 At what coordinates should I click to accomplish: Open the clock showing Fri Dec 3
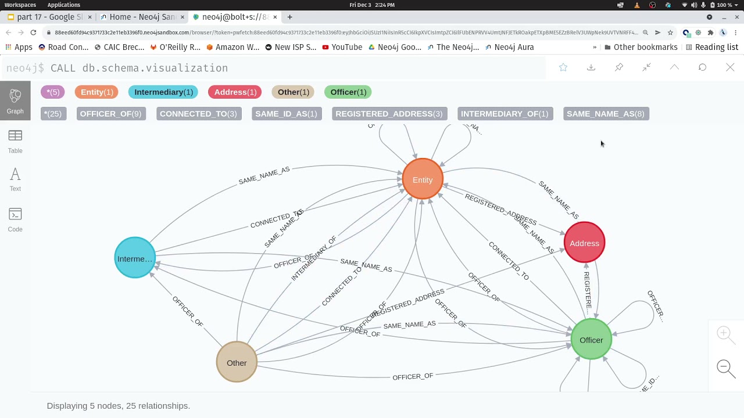[372, 5]
